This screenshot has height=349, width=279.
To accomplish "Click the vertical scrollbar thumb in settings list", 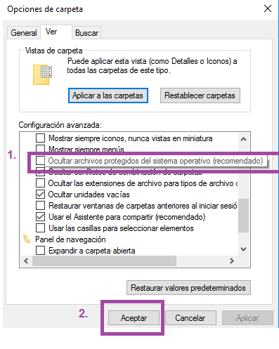I will 243,216.
